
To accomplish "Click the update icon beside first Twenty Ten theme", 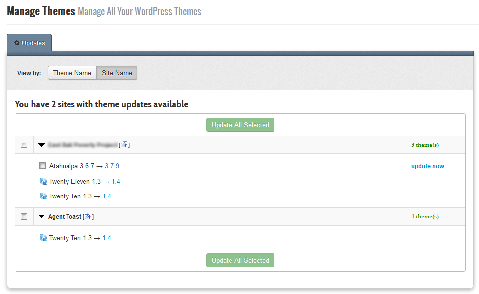I will click(43, 196).
